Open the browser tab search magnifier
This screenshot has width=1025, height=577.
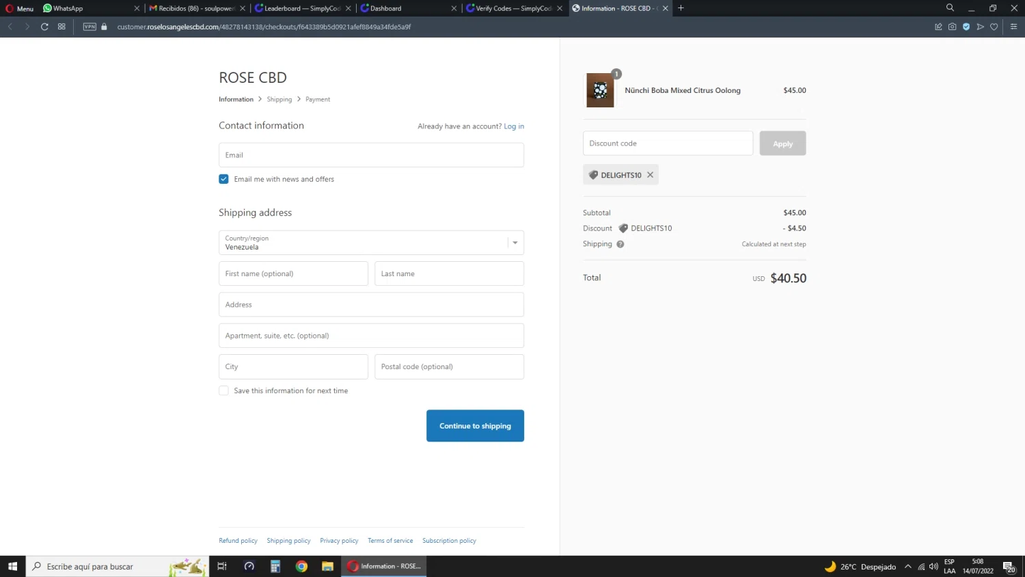(950, 8)
